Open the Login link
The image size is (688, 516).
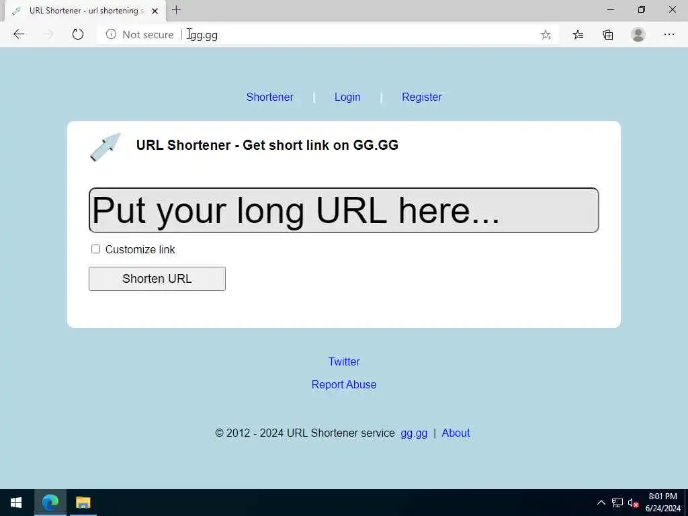(x=347, y=97)
